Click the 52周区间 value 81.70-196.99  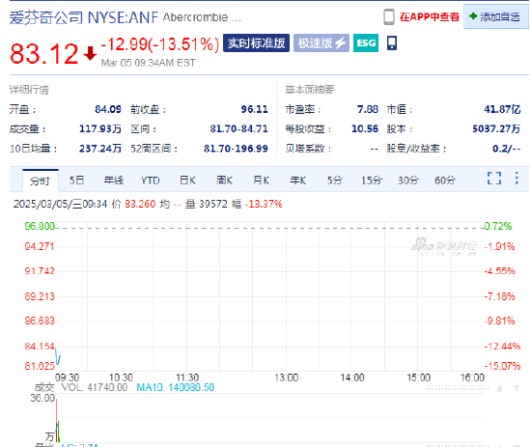[x=236, y=149]
